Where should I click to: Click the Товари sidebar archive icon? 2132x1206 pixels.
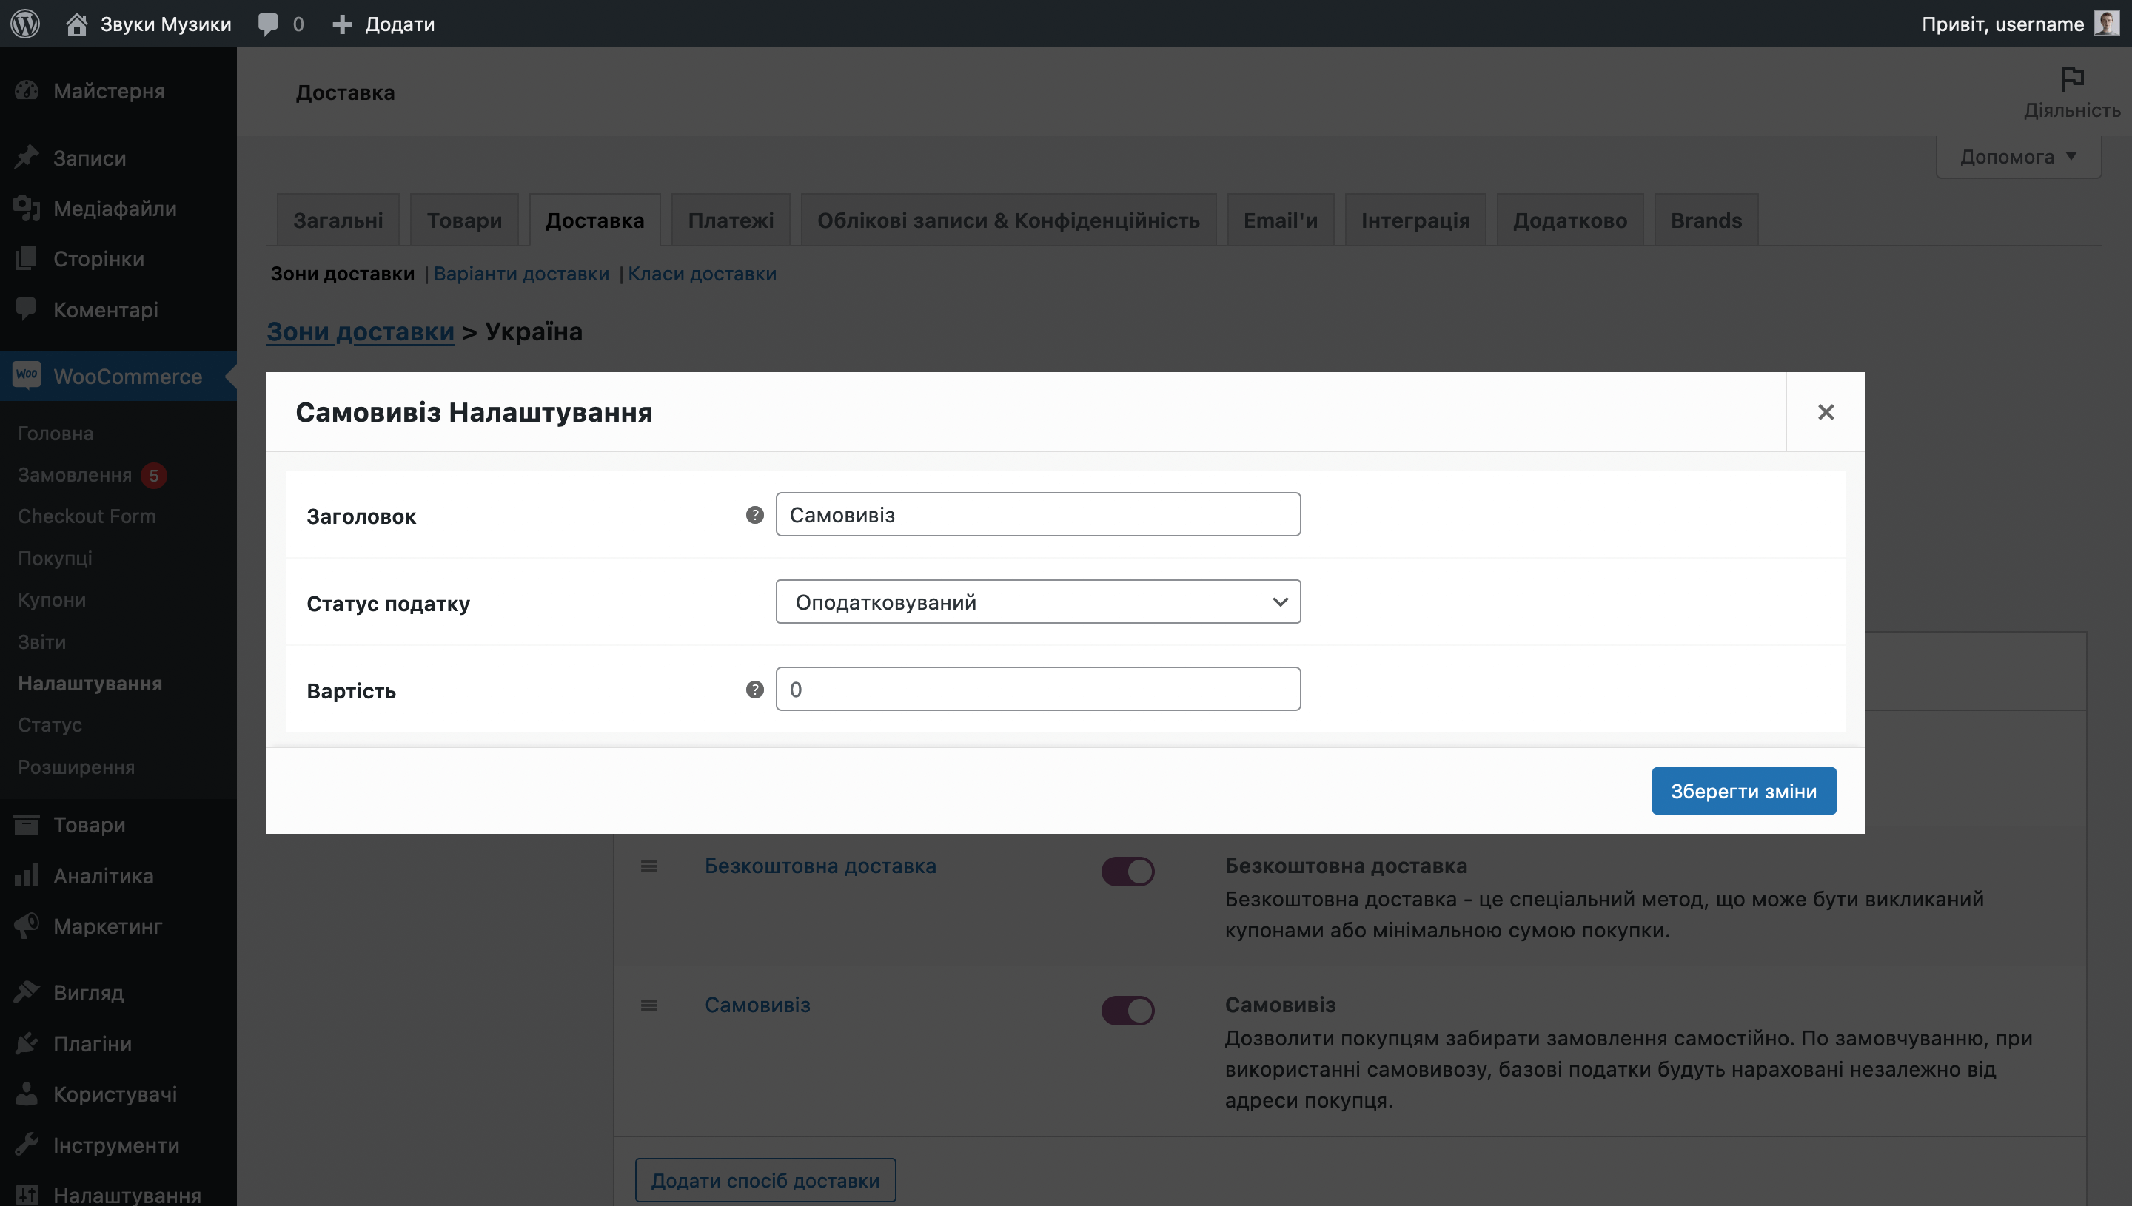click(x=27, y=824)
